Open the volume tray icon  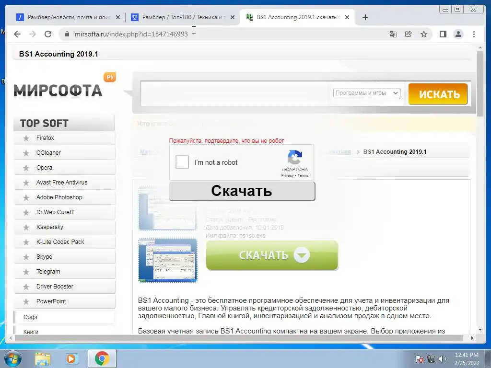click(442, 359)
